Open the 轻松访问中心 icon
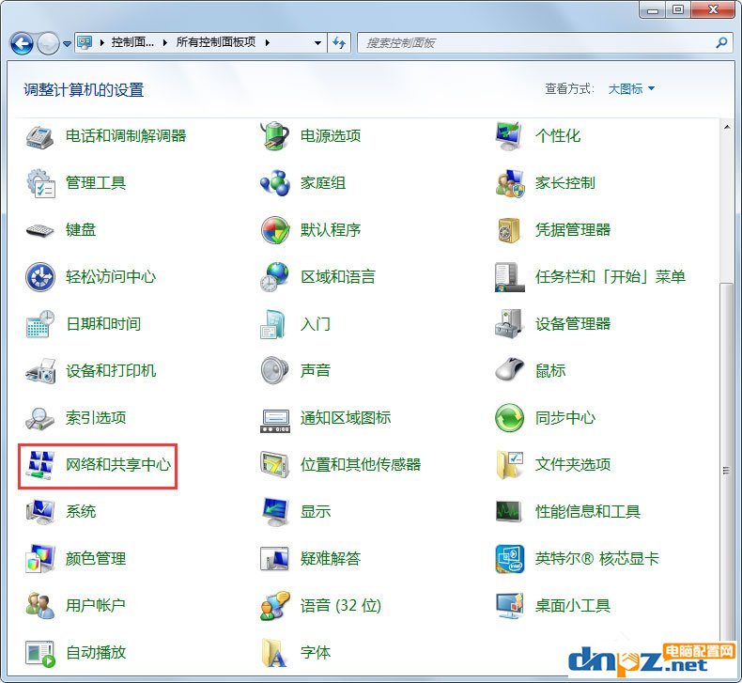This screenshot has height=683, width=742. click(39, 277)
